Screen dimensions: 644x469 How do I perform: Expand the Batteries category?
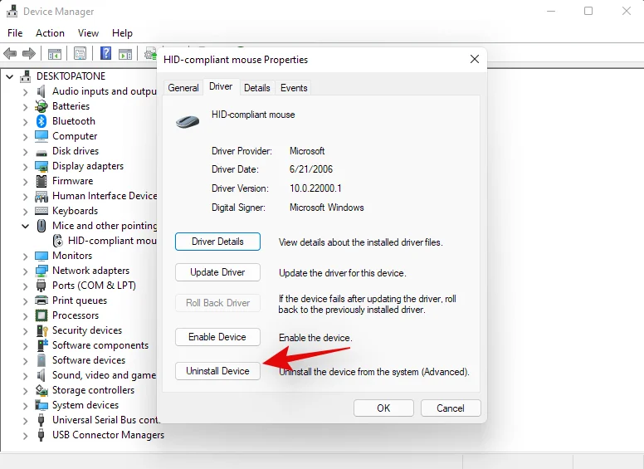pos(25,107)
